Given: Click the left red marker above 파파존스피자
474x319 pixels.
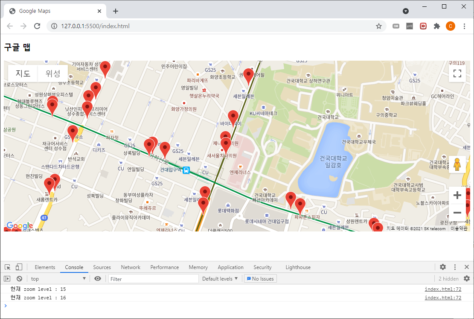Looking at the screenshot, I should (x=291, y=199).
